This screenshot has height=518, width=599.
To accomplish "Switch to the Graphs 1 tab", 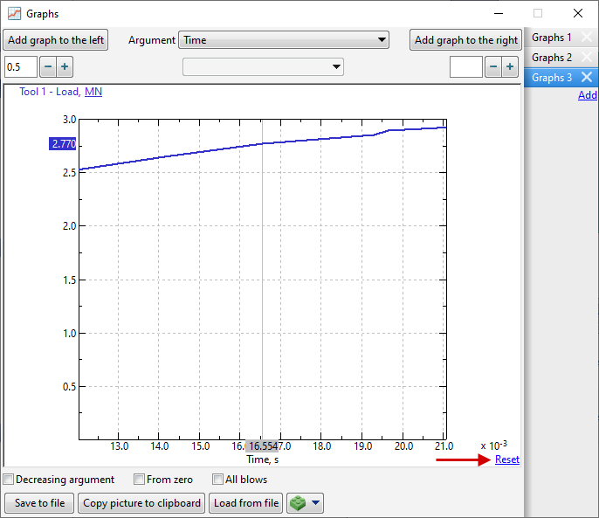I will click(x=552, y=38).
